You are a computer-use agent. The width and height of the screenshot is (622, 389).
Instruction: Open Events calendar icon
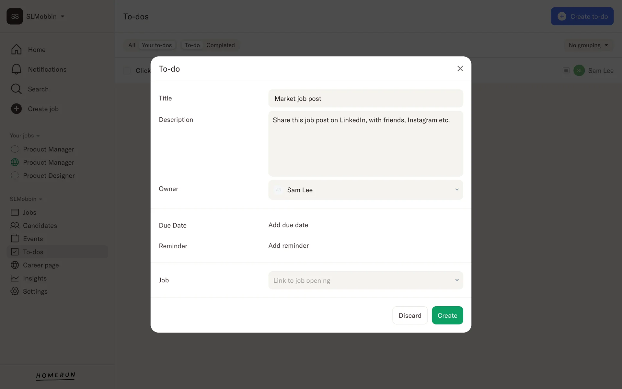(15, 239)
